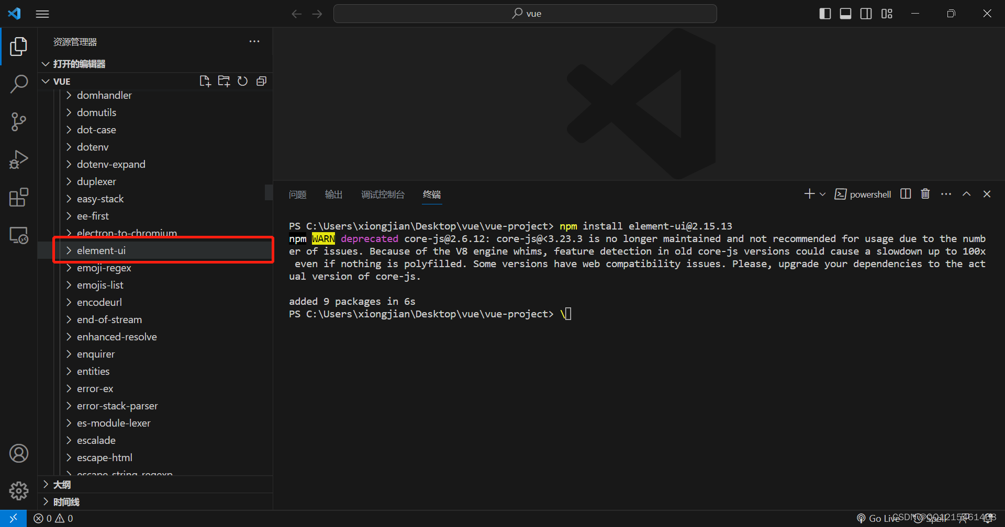Open remote window status bar button
The width and height of the screenshot is (1005, 527).
(x=14, y=519)
